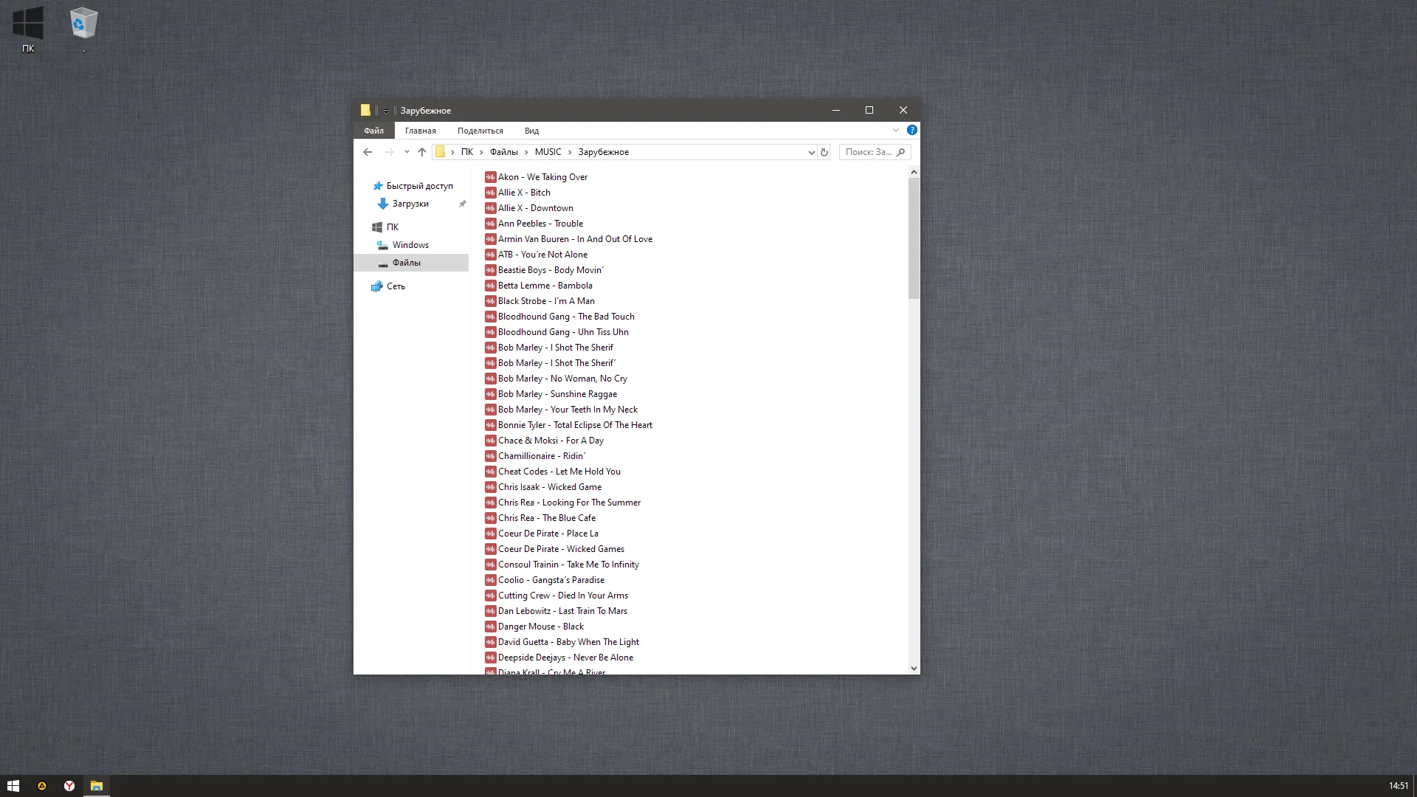Screen dimensions: 1417x797
Task: Switch to the Поделиться ribbon tab
Action: click(x=480, y=131)
